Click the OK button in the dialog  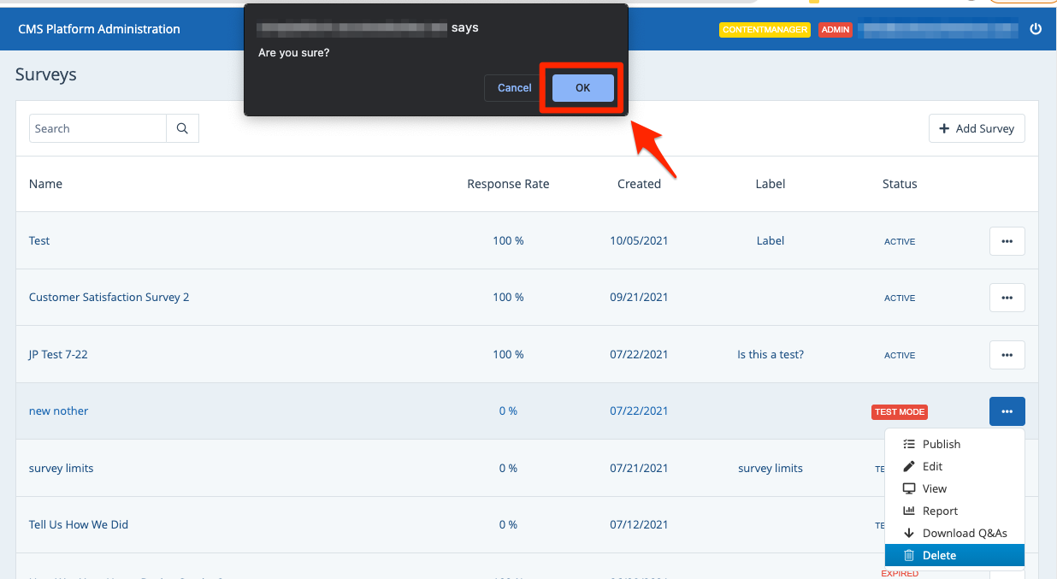[582, 88]
